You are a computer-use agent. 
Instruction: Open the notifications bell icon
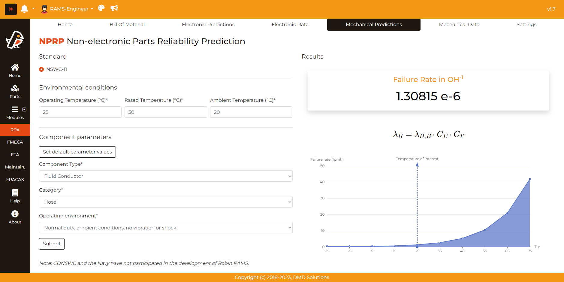[x=24, y=9]
